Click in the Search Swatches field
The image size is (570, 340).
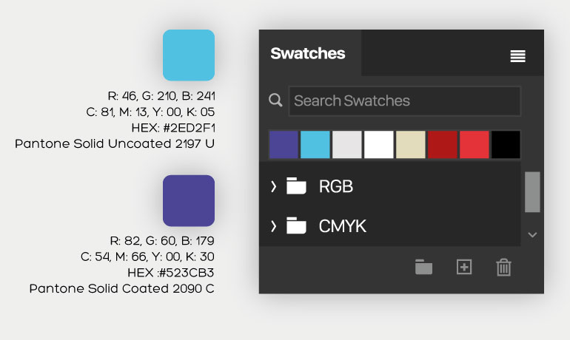pos(404,101)
